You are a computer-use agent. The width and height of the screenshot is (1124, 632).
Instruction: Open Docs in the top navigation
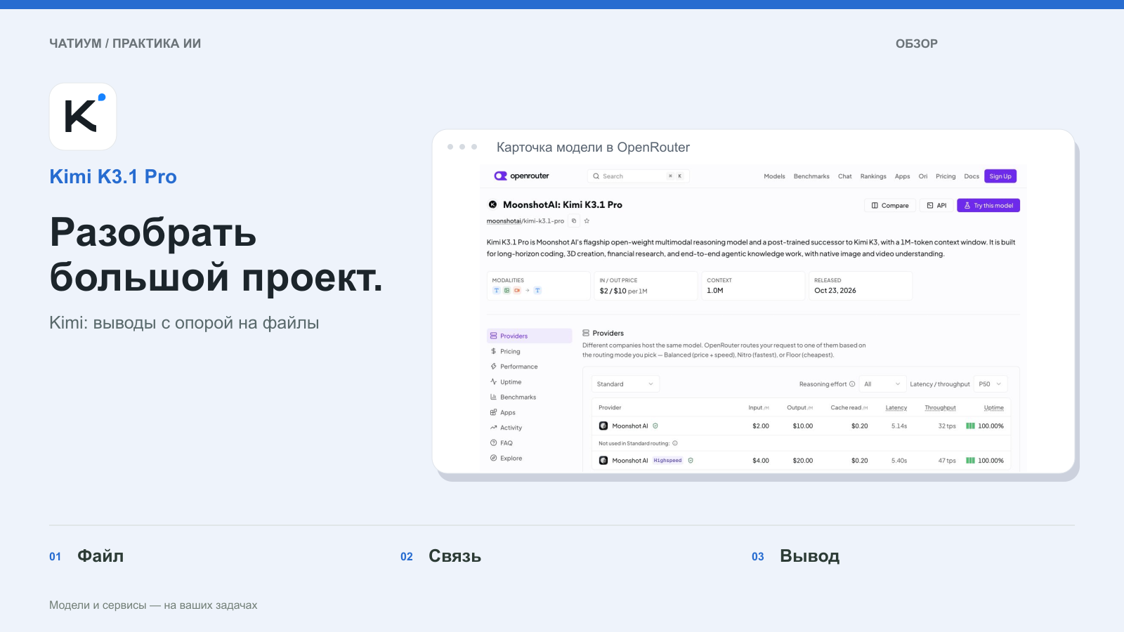click(x=972, y=176)
